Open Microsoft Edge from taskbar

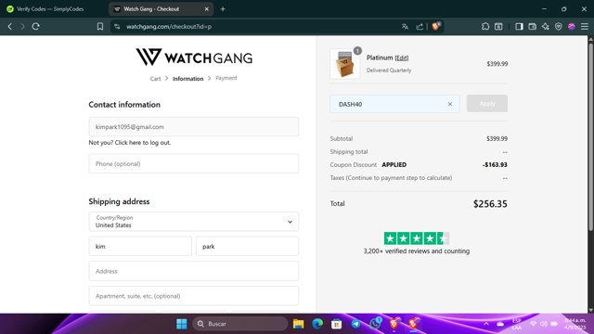coord(317,324)
